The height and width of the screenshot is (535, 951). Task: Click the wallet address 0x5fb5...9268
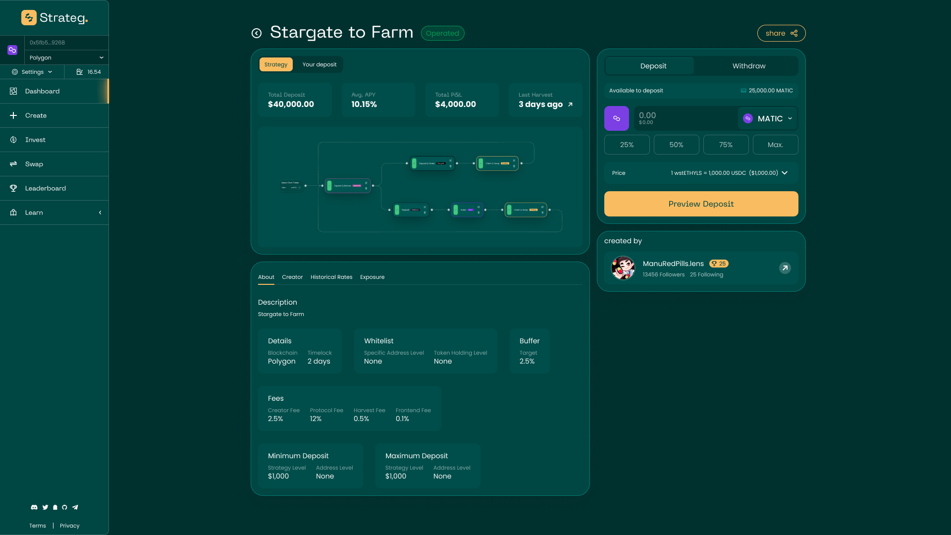(47, 43)
